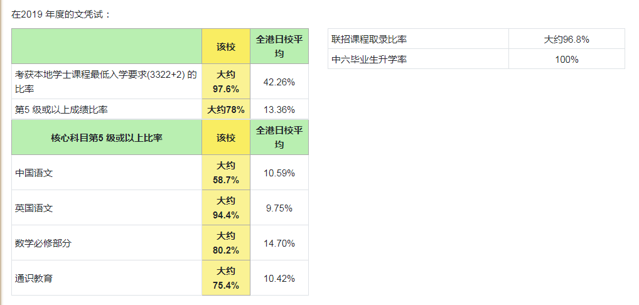The height and width of the screenshot is (305, 639).
Task: Select the 大约78% highlighted cell
Action: click(x=226, y=109)
